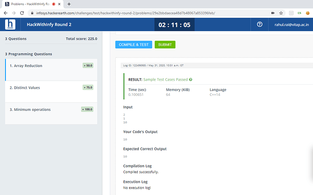Click the time value 0.100651

(136, 95)
